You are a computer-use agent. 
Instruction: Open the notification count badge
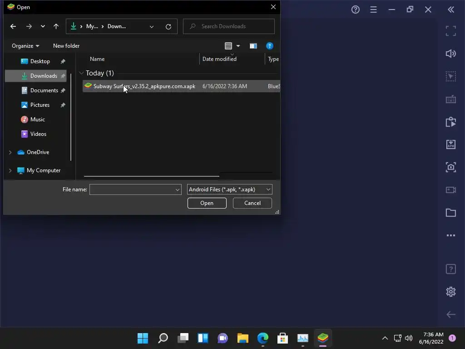point(452,338)
